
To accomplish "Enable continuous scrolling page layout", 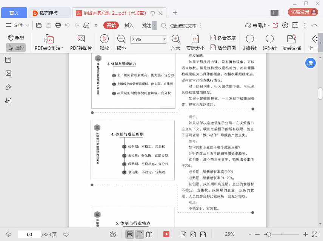I will 130,234.
